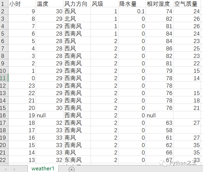Select the 风力方向 header cell

point(77,4)
